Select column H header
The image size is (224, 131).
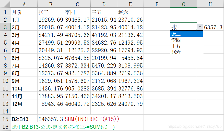click(x=210, y=4)
